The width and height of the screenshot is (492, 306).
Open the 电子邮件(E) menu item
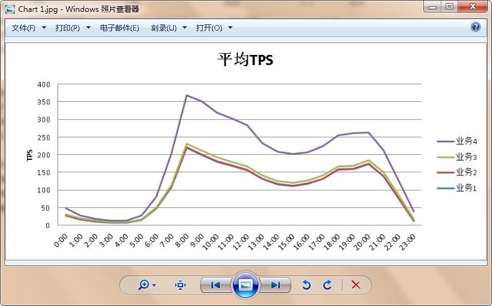(119, 28)
